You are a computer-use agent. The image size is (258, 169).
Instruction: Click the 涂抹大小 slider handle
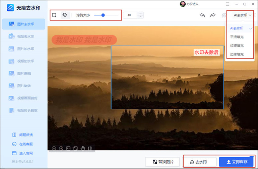tap(103, 15)
